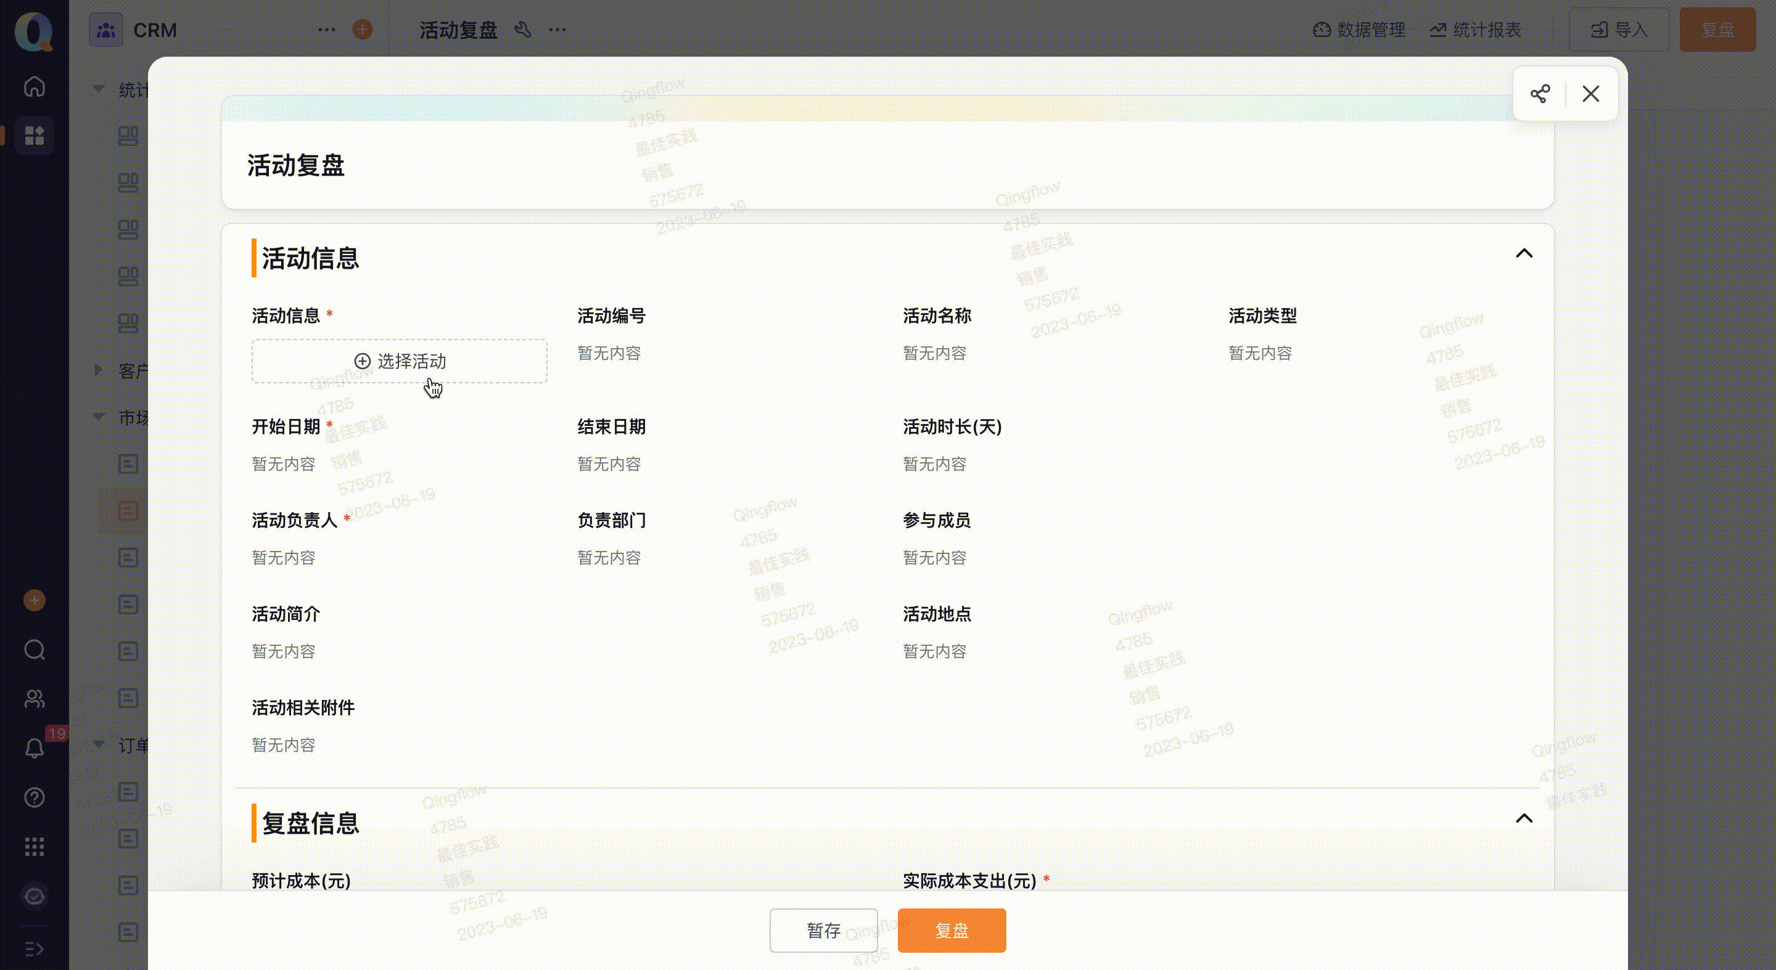Click the 活动类型 field label
The height and width of the screenshot is (970, 1776).
point(1262,316)
